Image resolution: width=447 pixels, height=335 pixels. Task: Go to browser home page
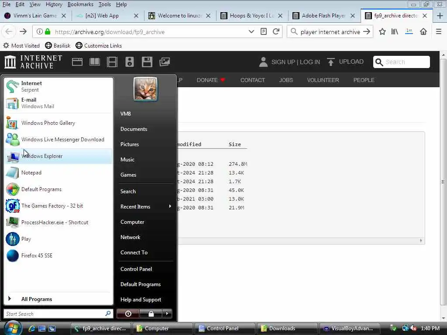pos(423,31)
